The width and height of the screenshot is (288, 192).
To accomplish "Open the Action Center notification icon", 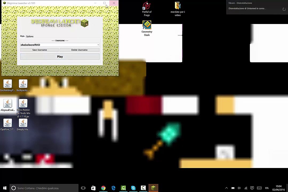I will pos(252,188).
